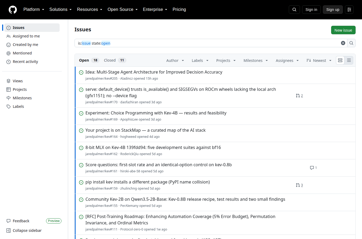
Task: Open Views in the sidebar
Action: pos(32,81)
